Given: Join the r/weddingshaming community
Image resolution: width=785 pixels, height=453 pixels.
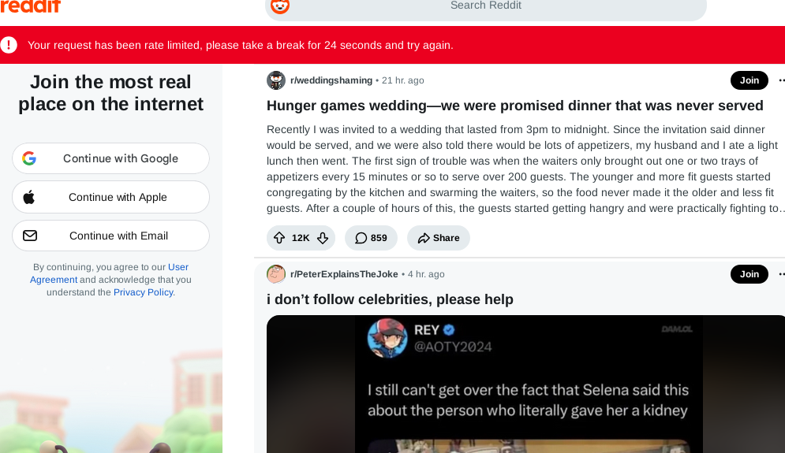Looking at the screenshot, I should (x=749, y=80).
